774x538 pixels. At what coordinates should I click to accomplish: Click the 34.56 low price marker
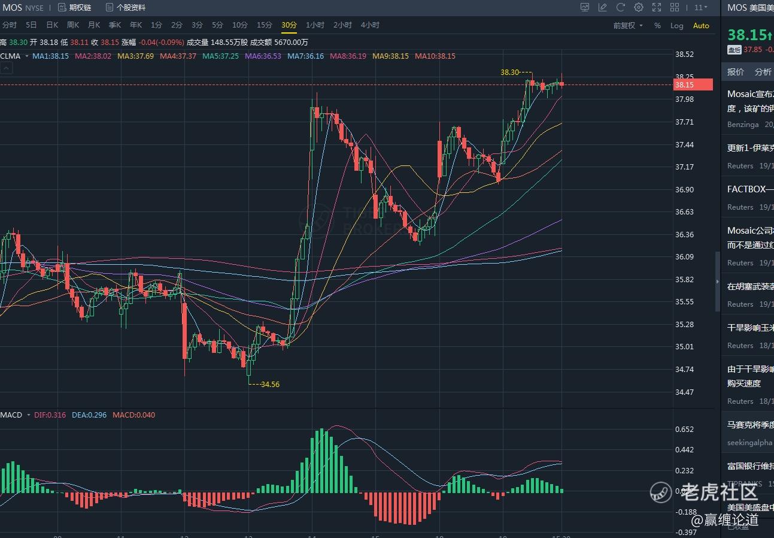click(x=270, y=384)
